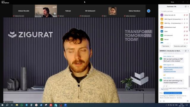Show next participants in gallery strip
Screen dimensions: 190x107
[x=148, y=11]
